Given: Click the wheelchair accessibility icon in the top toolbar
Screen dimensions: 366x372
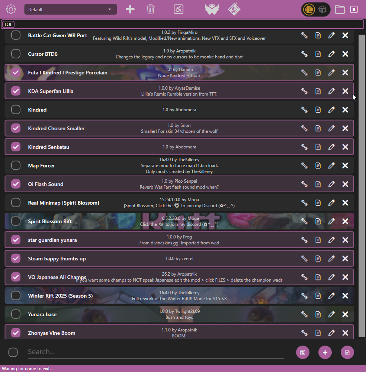Looking at the screenshot, I should pos(179,10).
